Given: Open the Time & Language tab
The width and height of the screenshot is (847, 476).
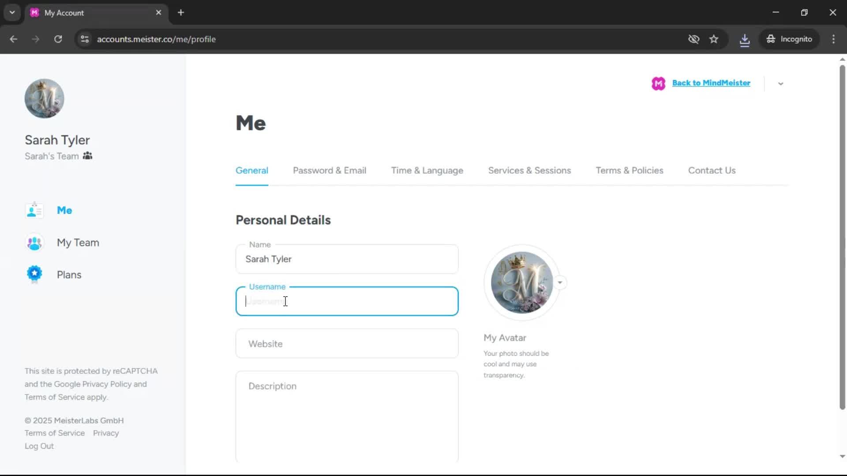Looking at the screenshot, I should point(427,171).
